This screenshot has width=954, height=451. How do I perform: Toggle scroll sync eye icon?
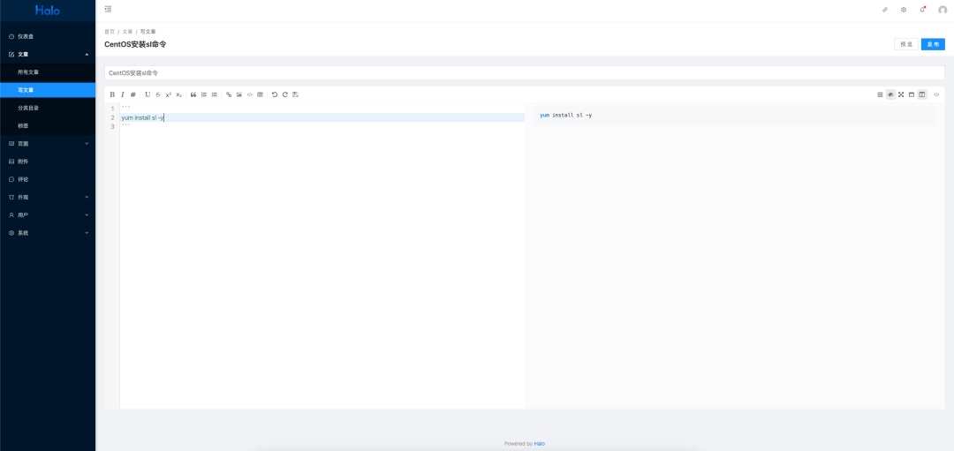coord(890,94)
